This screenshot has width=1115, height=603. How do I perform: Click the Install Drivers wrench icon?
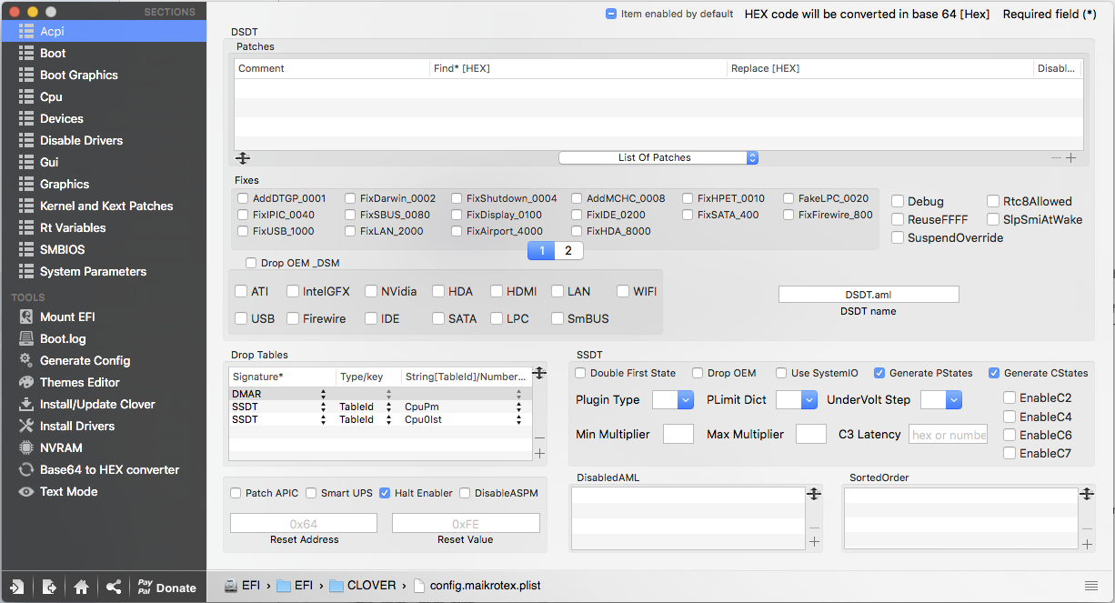25,426
